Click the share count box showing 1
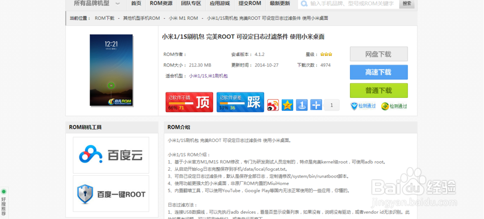The height and width of the screenshot is (219, 484). [x=332, y=105]
